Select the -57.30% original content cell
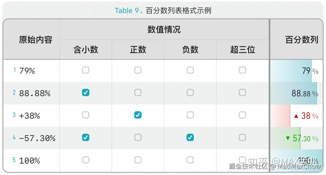Viewport: 326px width, 175px height. coord(37,138)
